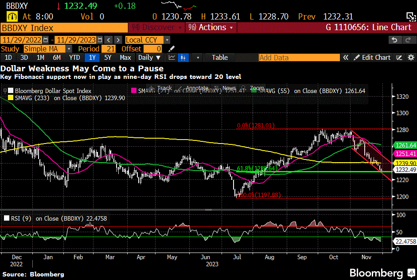
Task: Expand the chart type dropdown arrow
Action: click(x=198, y=58)
